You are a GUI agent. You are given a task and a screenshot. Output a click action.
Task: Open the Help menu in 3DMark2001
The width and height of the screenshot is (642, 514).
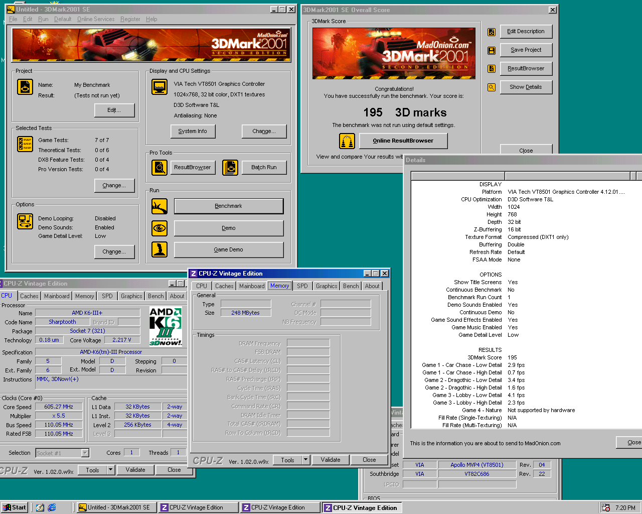(x=151, y=19)
